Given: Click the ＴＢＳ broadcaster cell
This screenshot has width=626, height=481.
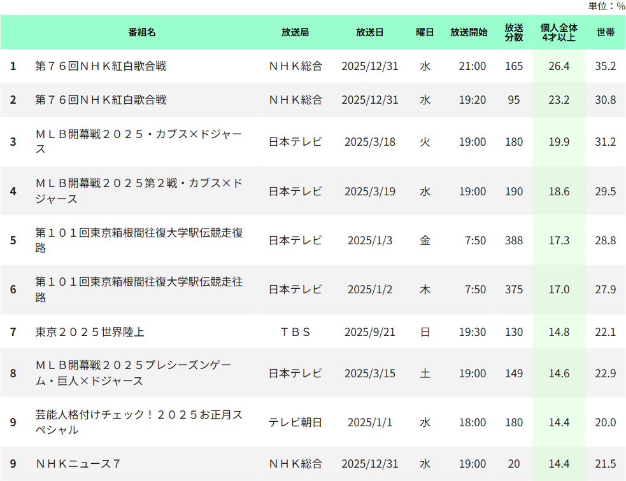Looking at the screenshot, I should click(x=295, y=332).
